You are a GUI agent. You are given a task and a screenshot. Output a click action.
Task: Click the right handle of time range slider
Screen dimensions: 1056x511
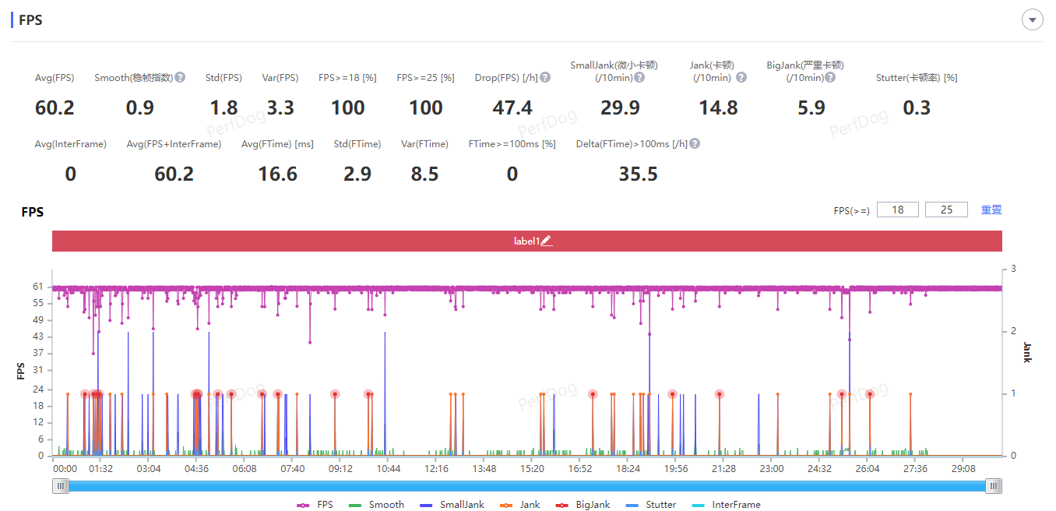[994, 486]
